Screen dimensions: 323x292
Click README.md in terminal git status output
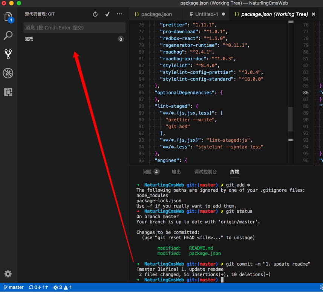point(201,248)
